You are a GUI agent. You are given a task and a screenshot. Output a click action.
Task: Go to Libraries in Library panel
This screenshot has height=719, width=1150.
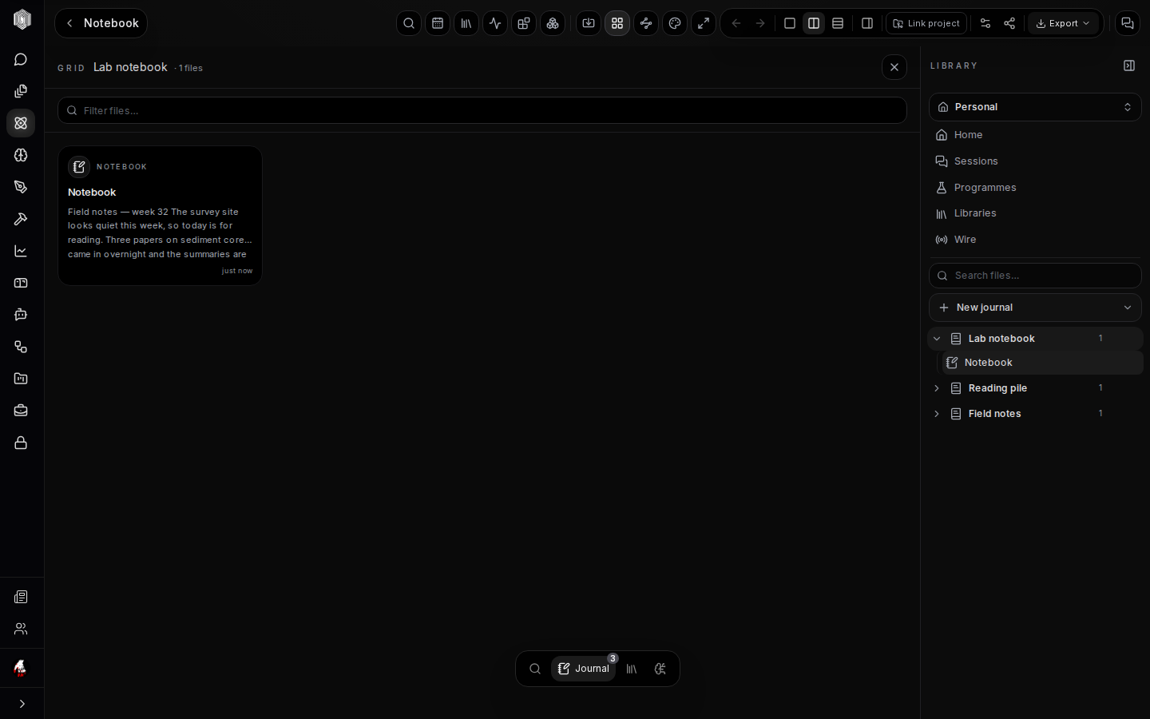[1035, 213]
